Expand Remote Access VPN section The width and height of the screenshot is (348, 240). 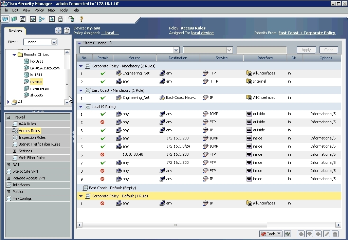click(x=8, y=178)
